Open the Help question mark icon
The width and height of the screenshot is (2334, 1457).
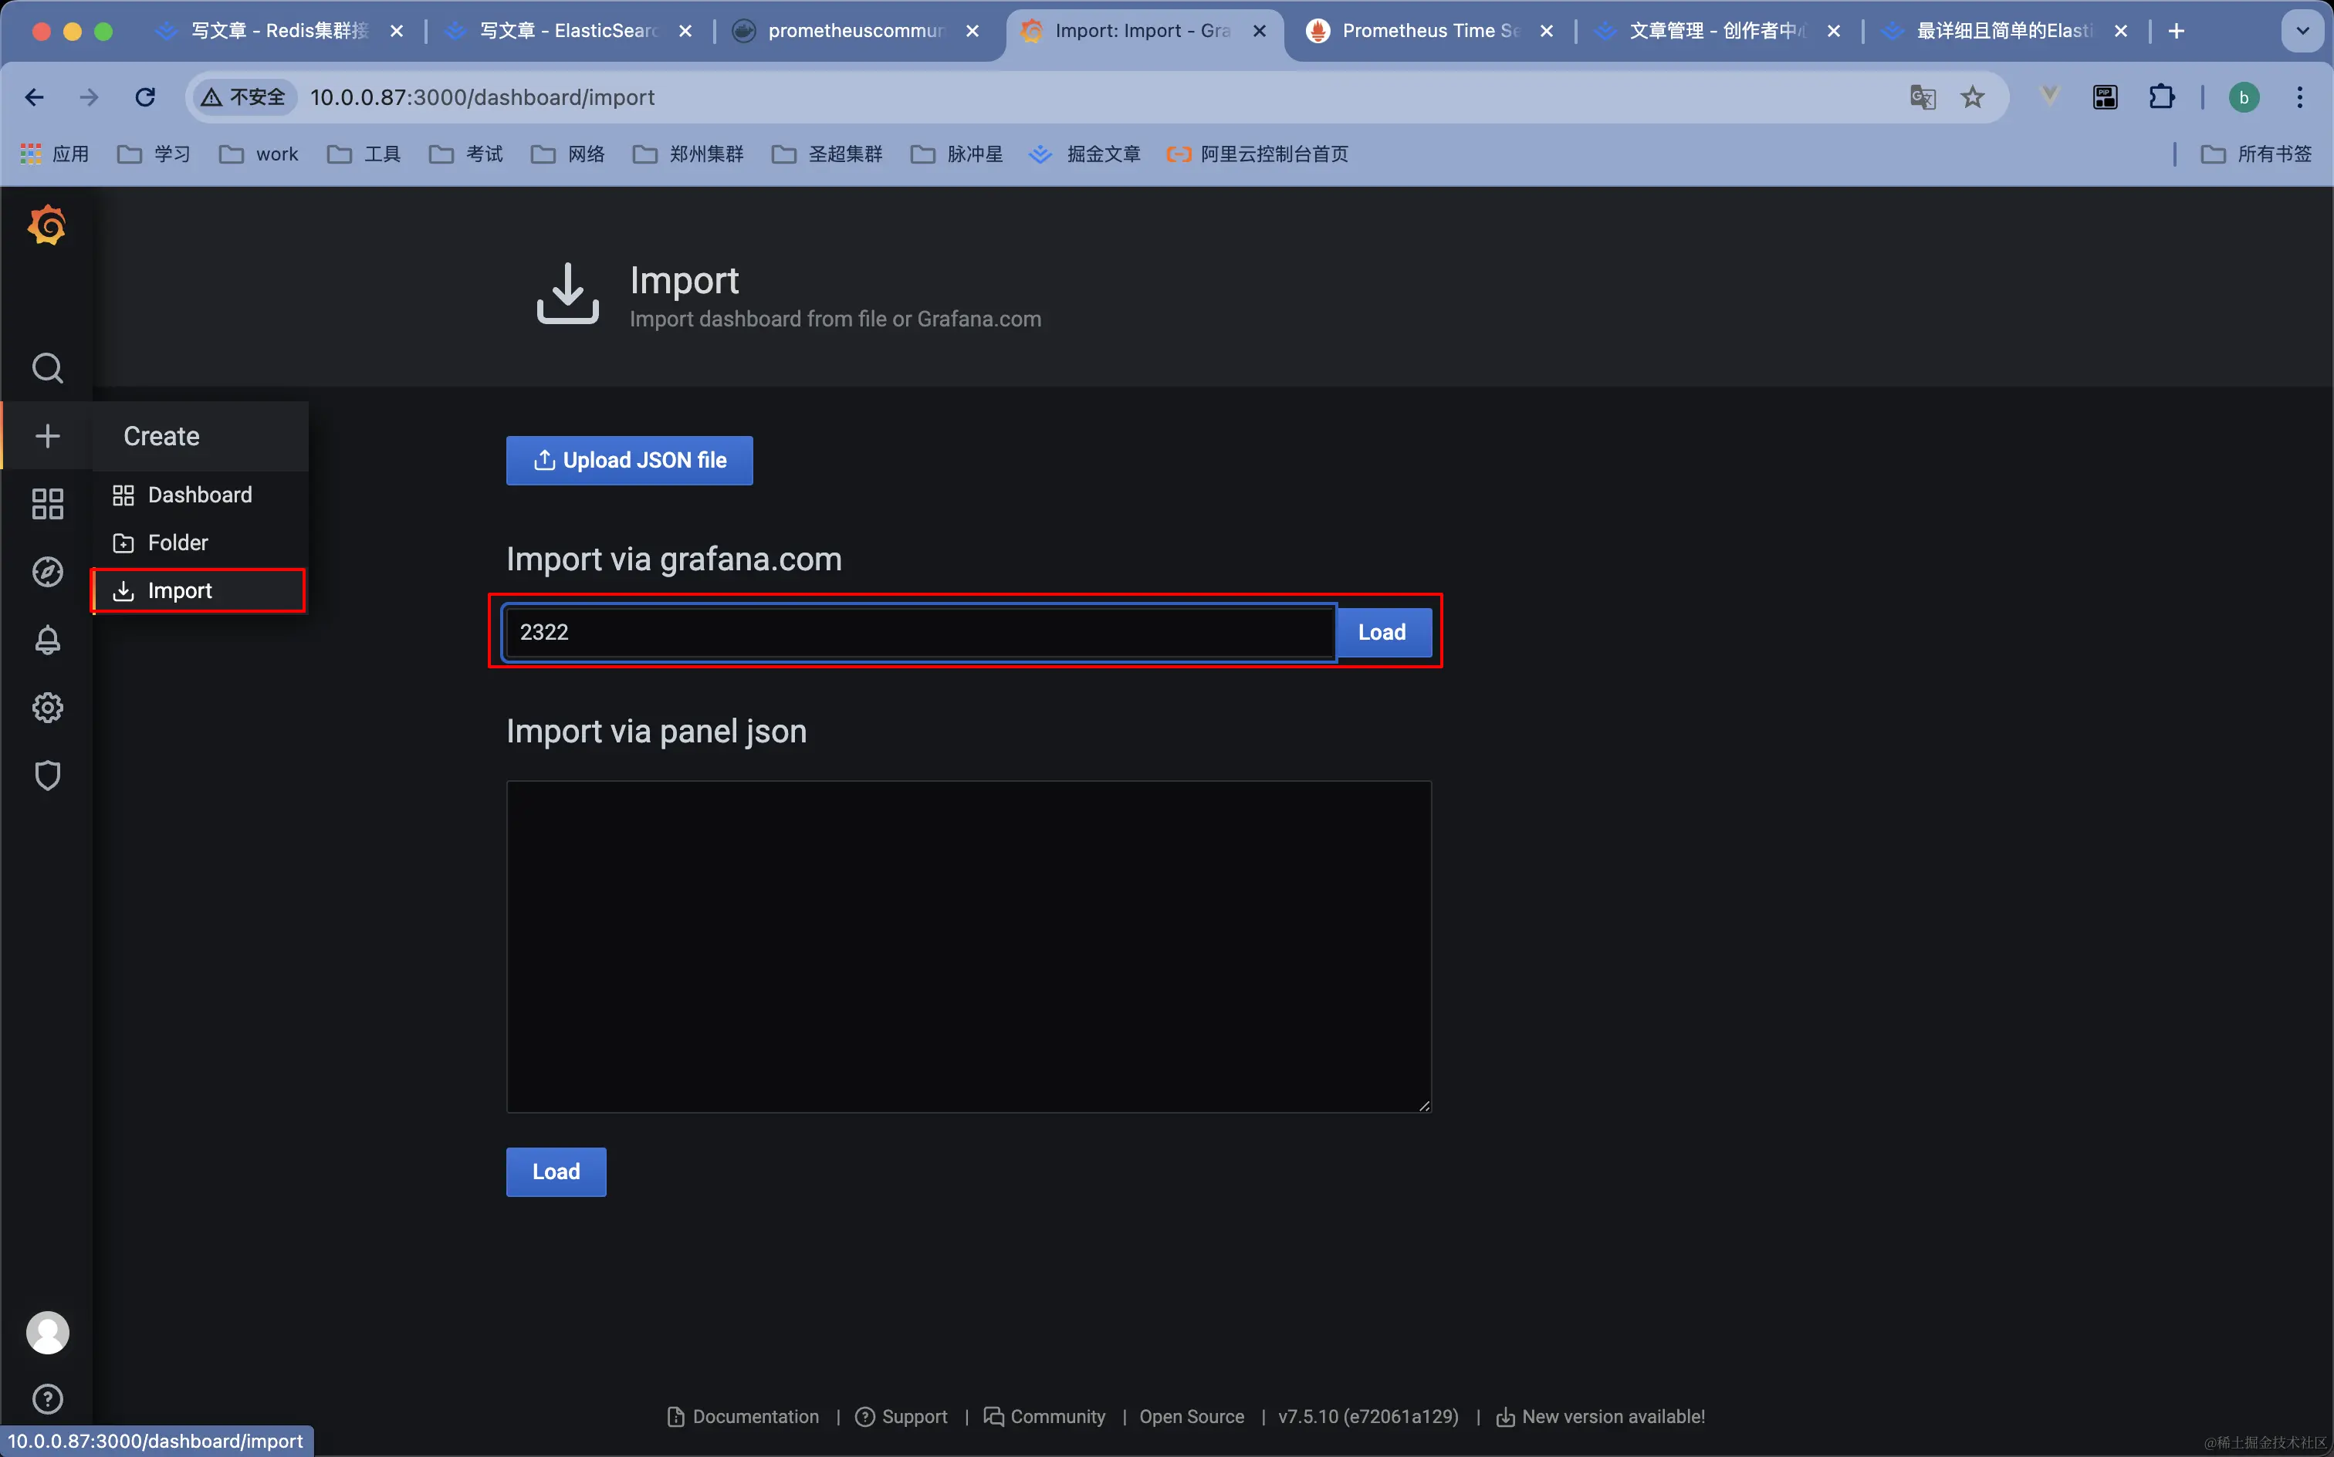pyautogui.click(x=47, y=1398)
